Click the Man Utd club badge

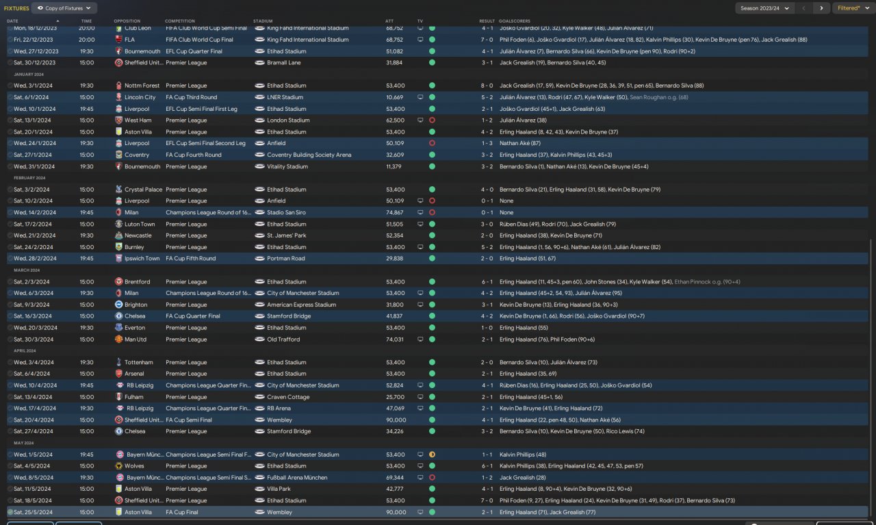pyautogui.click(x=119, y=340)
